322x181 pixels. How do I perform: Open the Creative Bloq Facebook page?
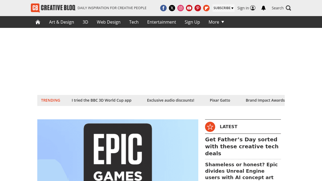[163, 8]
